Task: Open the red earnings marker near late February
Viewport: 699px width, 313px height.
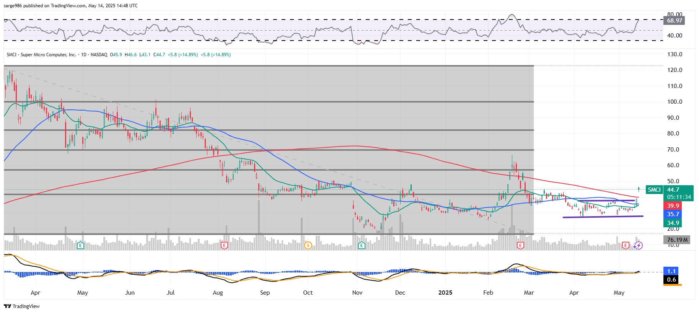Action: click(520, 245)
